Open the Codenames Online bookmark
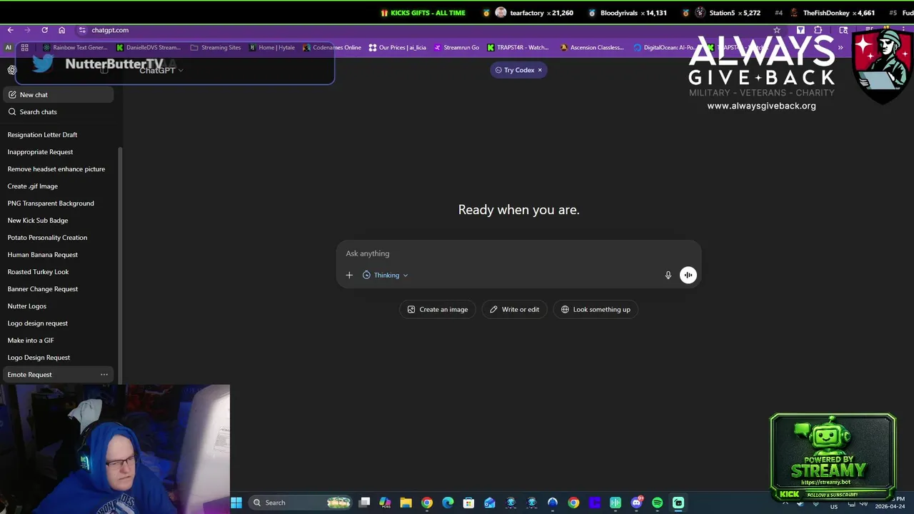Screen dimensions: 914x514 [331, 48]
